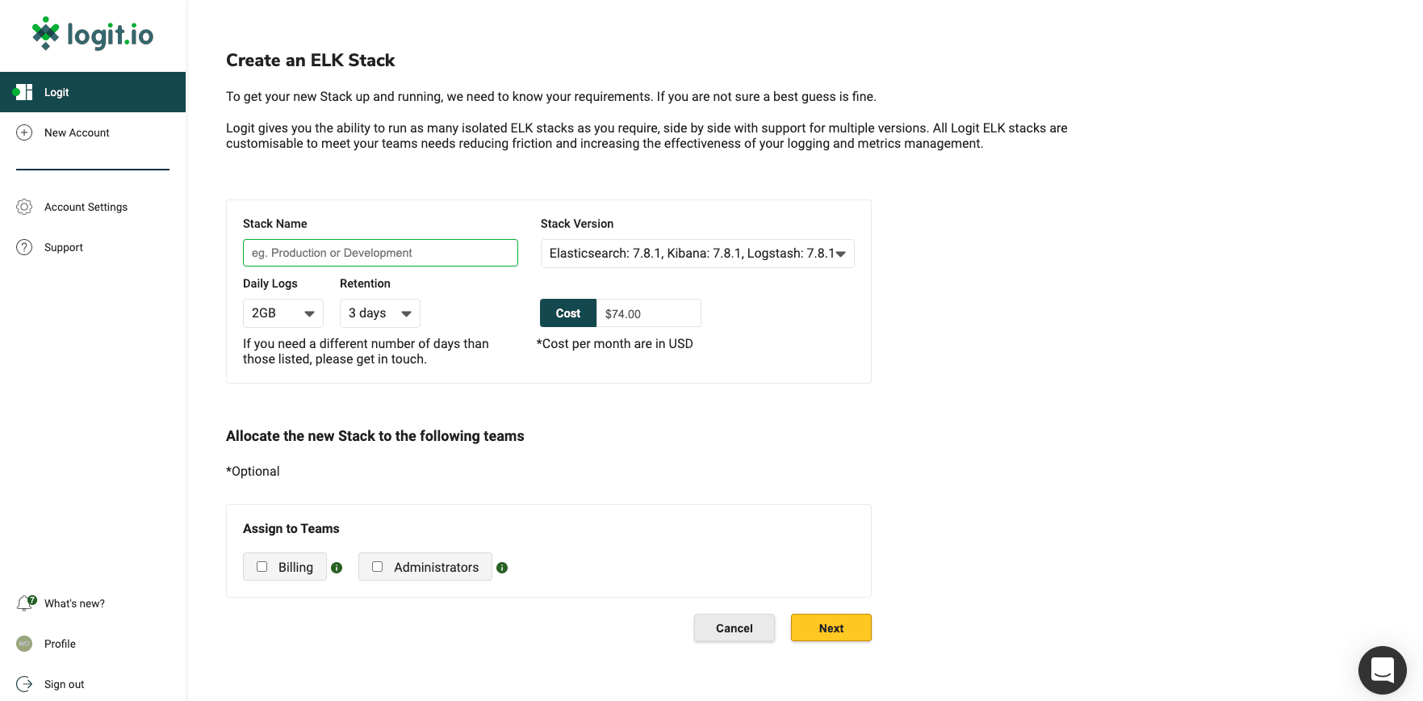1423x701 pixels.
Task: Click the Cost value field
Action: coord(648,313)
